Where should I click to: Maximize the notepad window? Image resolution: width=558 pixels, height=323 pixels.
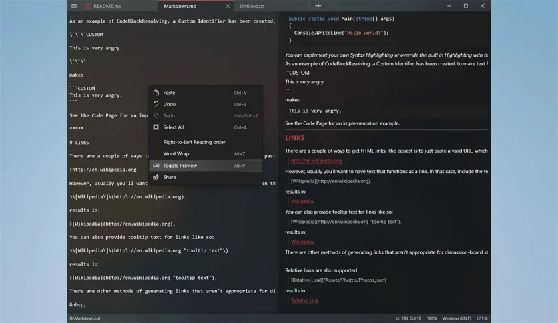(x=465, y=6)
